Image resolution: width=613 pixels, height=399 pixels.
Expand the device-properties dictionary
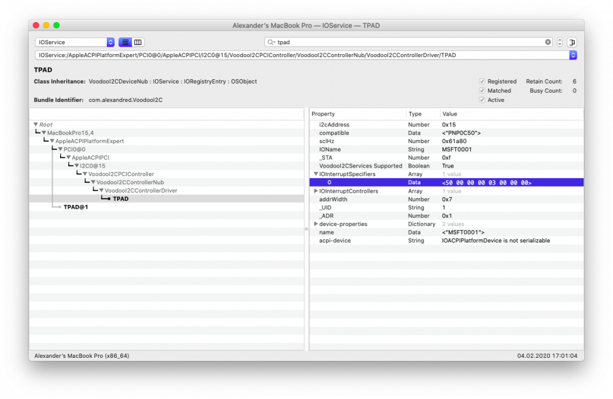pos(316,224)
